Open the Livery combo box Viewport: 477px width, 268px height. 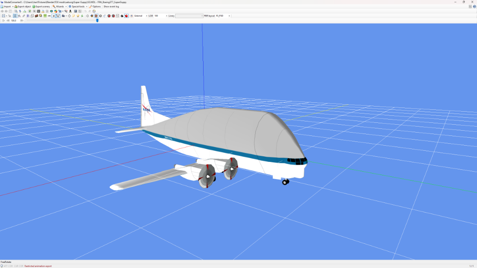click(189, 16)
